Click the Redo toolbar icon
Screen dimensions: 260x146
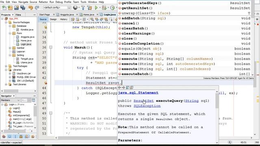click(x=37, y=8)
